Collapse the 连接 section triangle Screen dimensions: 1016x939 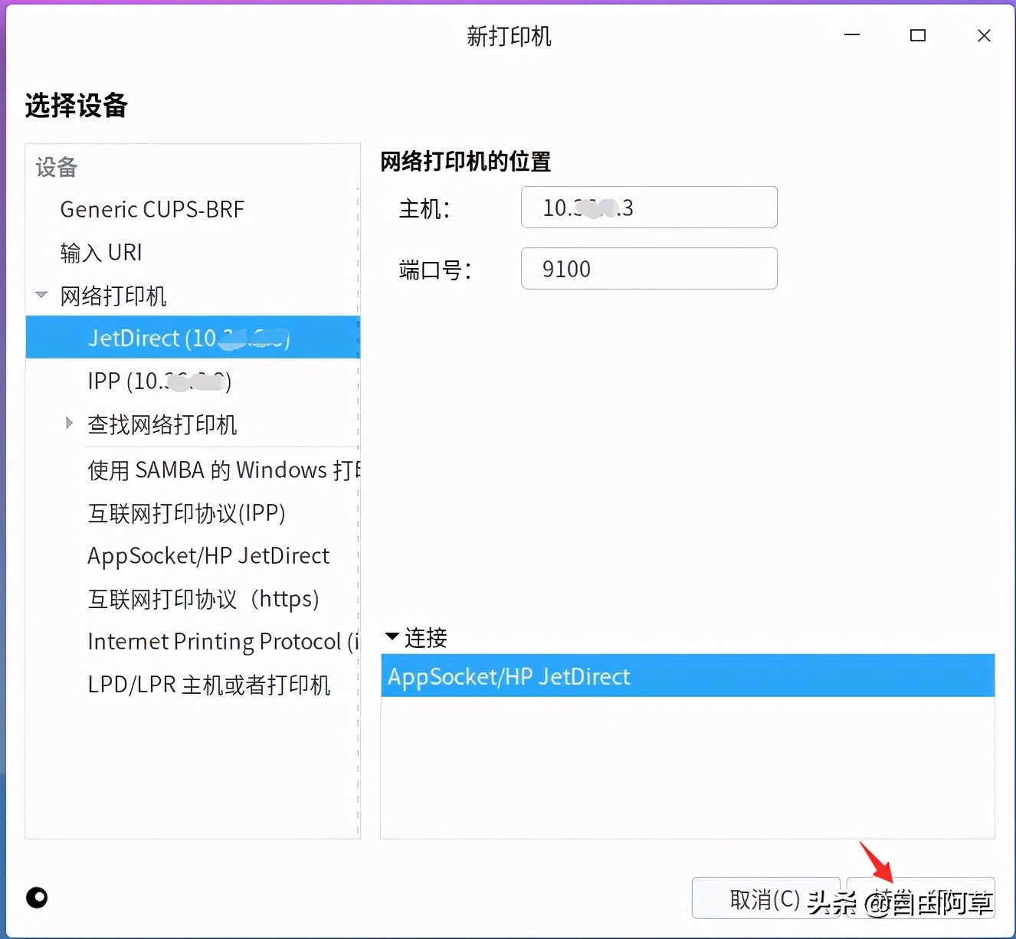click(x=392, y=637)
